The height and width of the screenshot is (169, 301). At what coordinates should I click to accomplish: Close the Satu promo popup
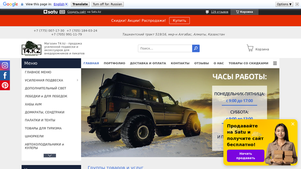point(293,124)
